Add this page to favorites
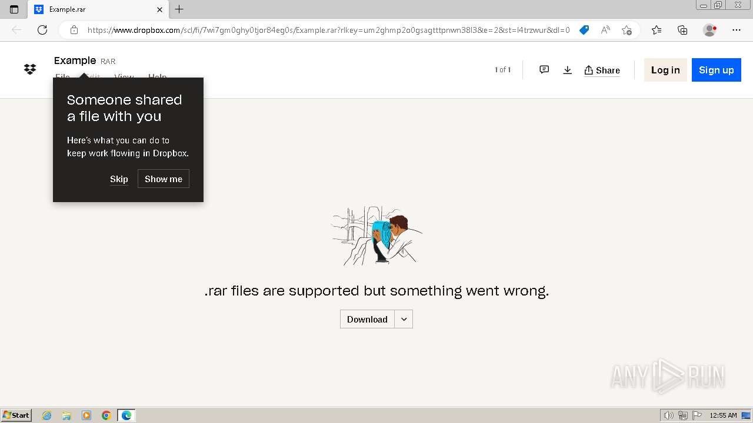Viewport: 753px width, 423px height. click(627, 30)
